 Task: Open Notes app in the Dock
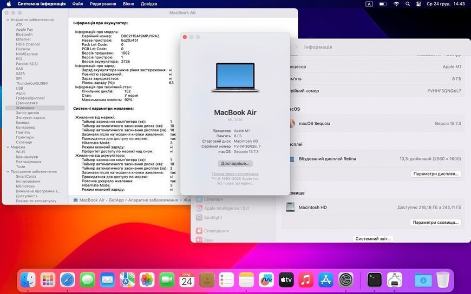[x=246, y=280]
